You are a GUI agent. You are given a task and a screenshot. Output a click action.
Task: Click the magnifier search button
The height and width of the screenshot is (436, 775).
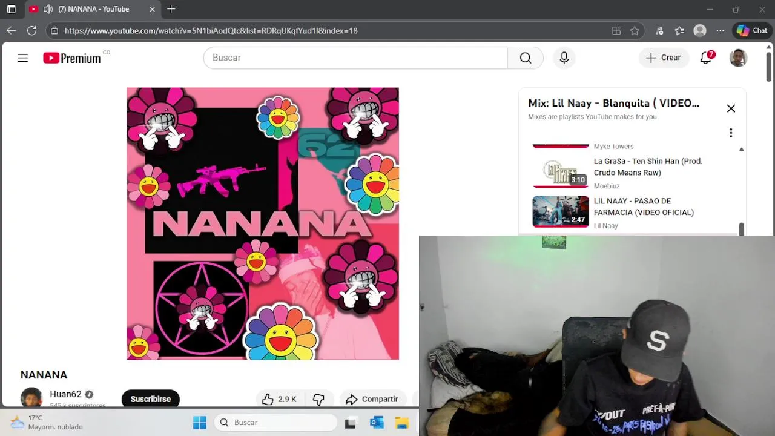pyautogui.click(x=526, y=58)
